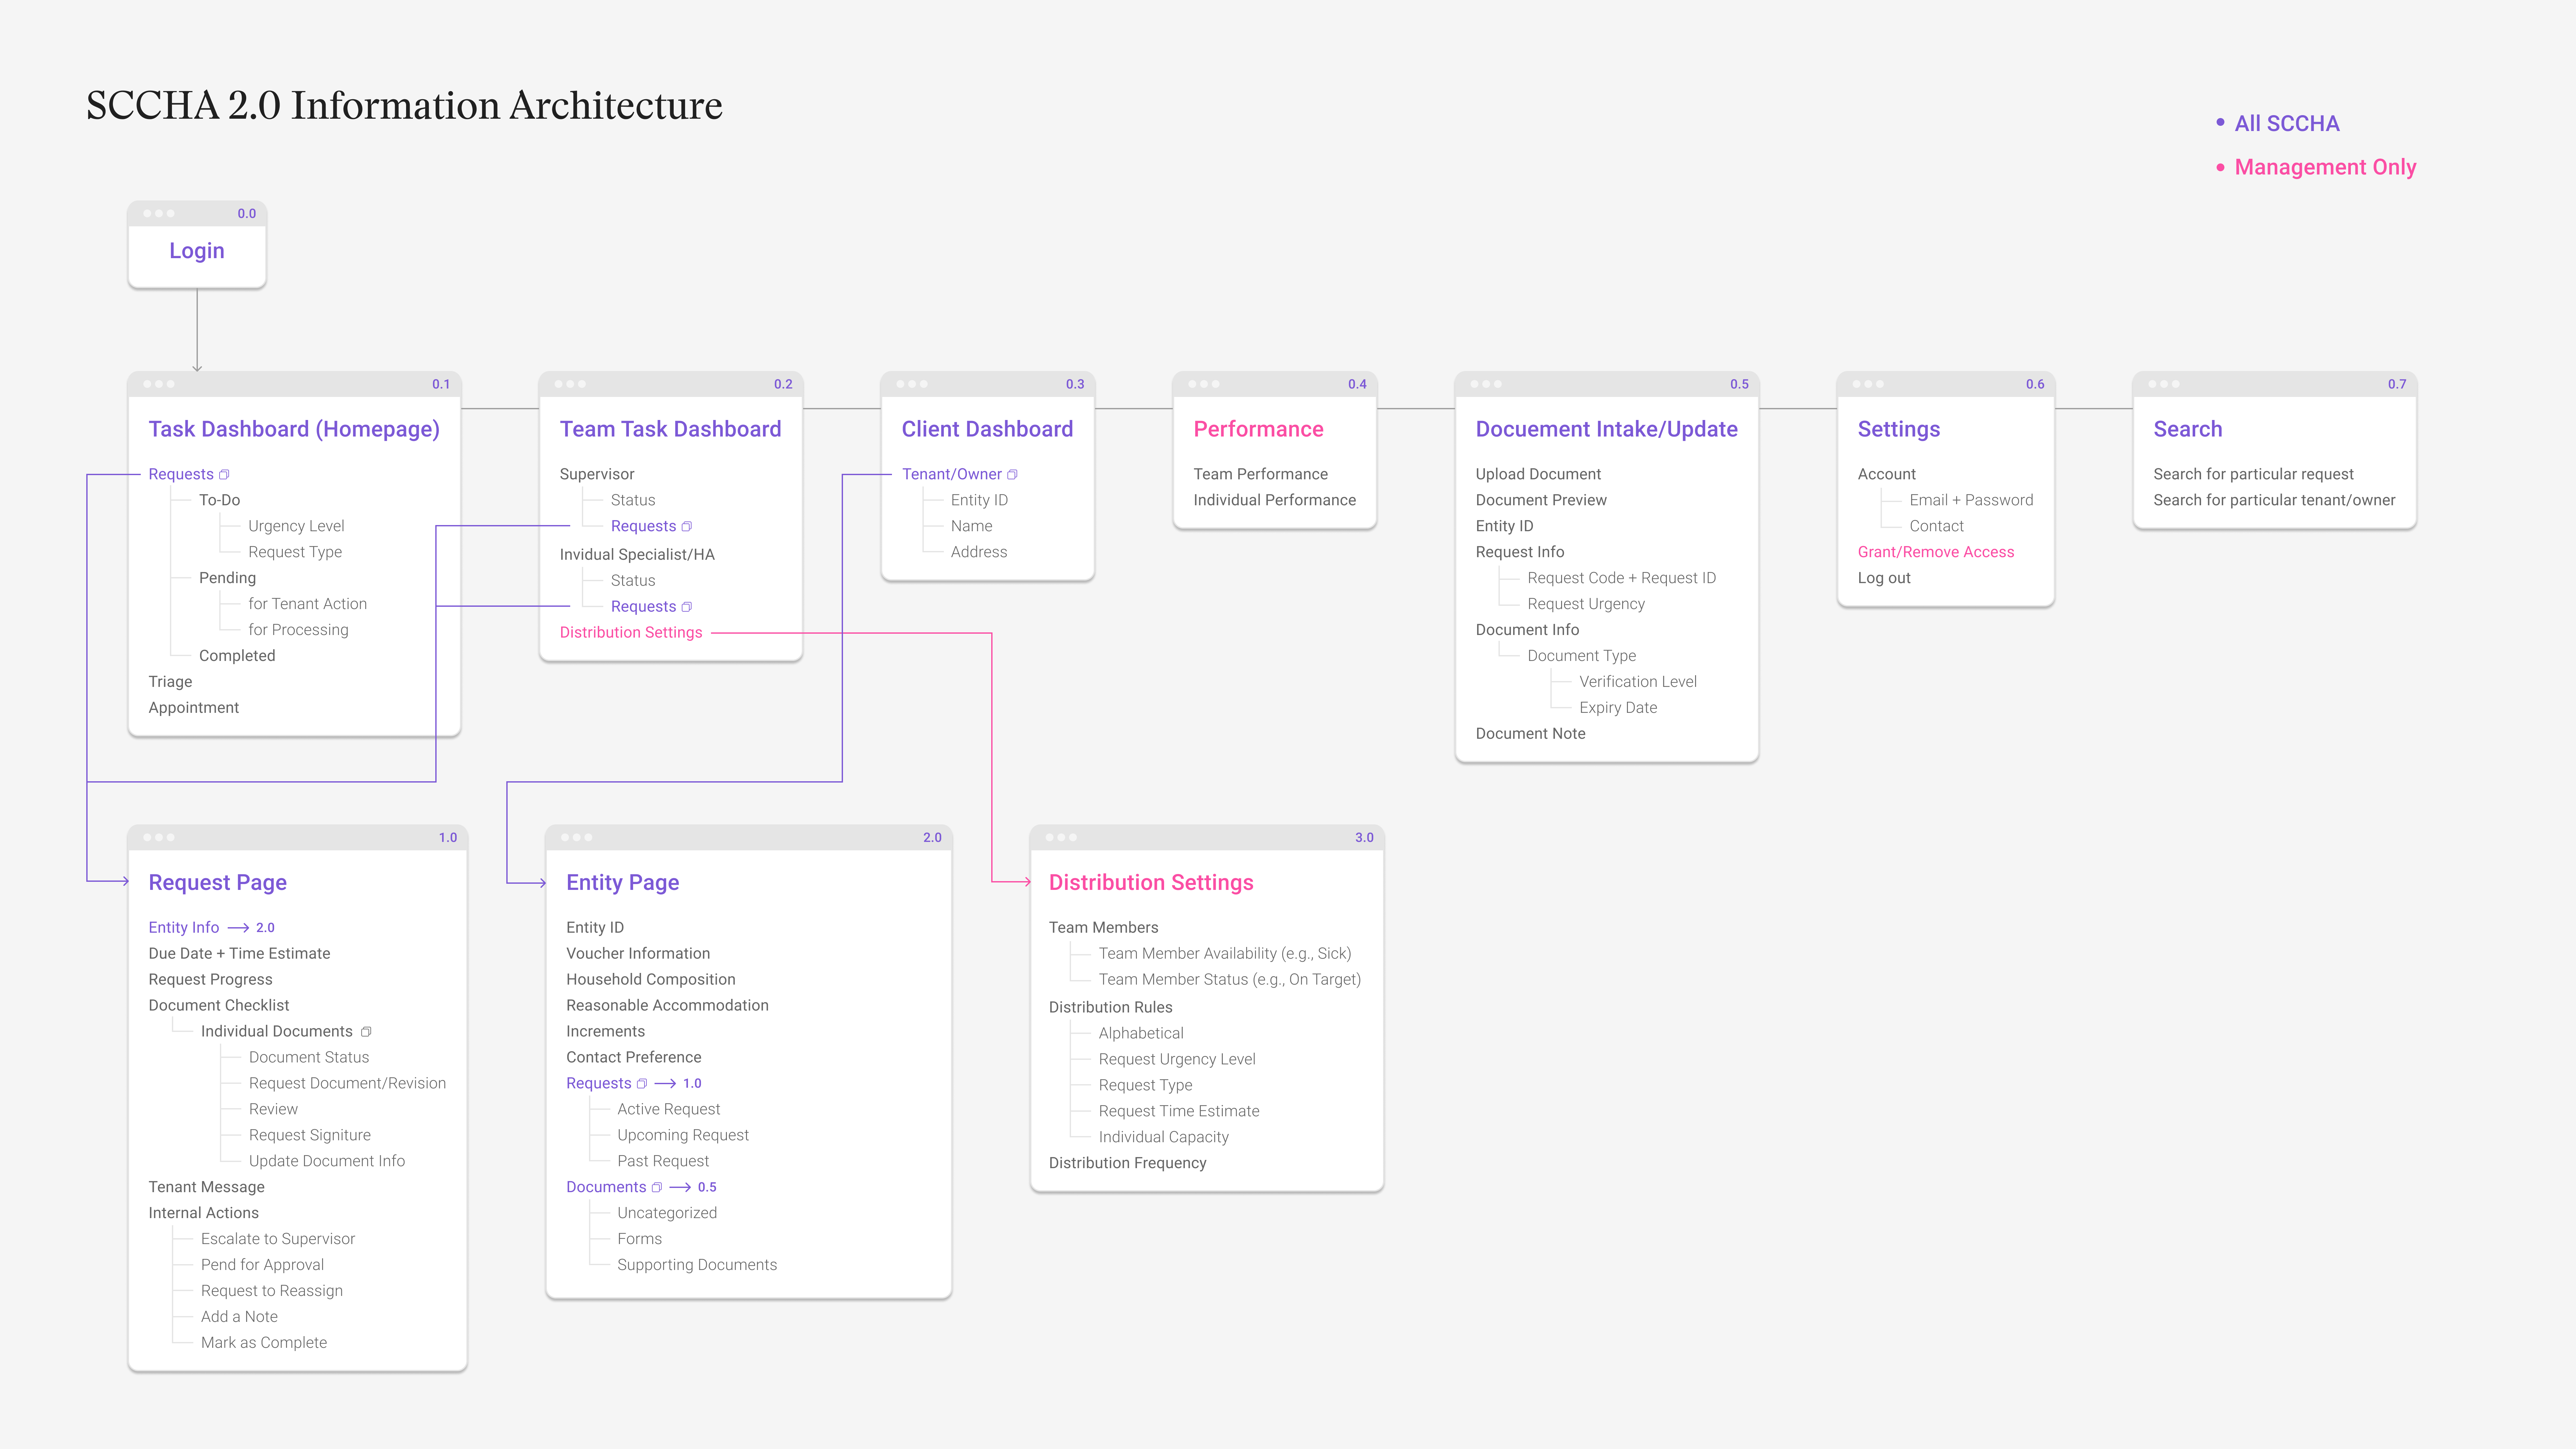Select the Distribution Settings tab in Team Task Dashboard
The width and height of the screenshot is (2576, 1449).
[x=632, y=632]
